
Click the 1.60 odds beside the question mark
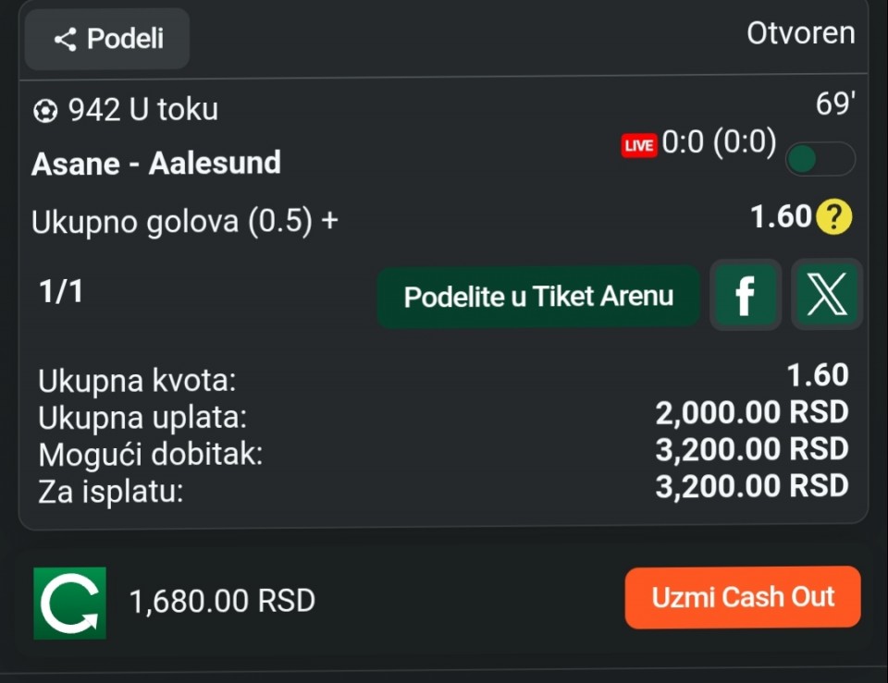(781, 217)
